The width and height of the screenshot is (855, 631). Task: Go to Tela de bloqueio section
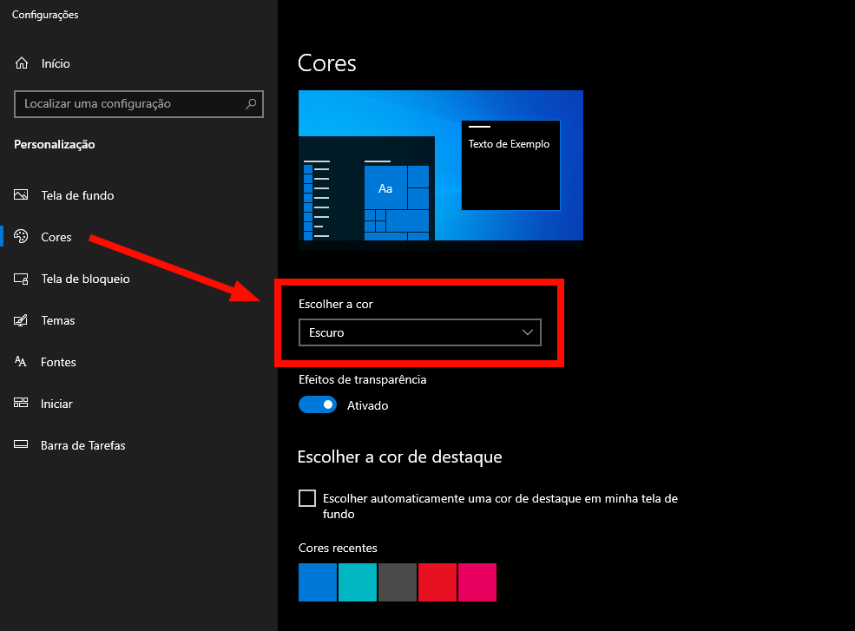(x=85, y=279)
